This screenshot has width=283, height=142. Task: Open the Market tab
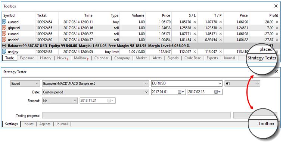141,58
